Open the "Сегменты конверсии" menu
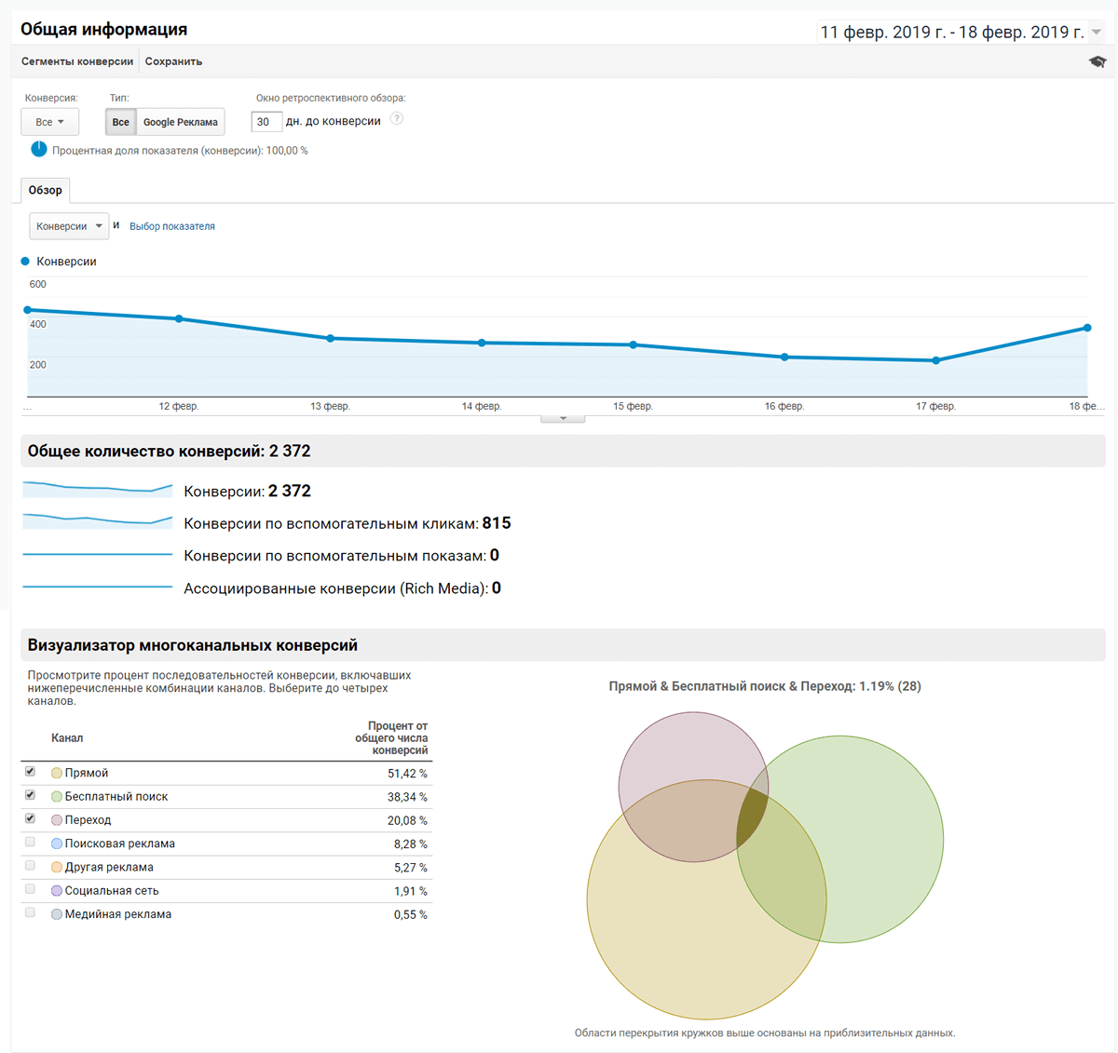This screenshot has width=1118, height=1053. (x=76, y=61)
